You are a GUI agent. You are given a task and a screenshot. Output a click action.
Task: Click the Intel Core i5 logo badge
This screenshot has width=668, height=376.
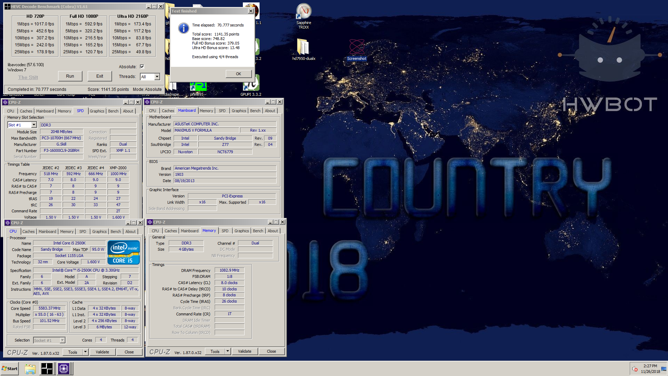pyautogui.click(x=124, y=252)
